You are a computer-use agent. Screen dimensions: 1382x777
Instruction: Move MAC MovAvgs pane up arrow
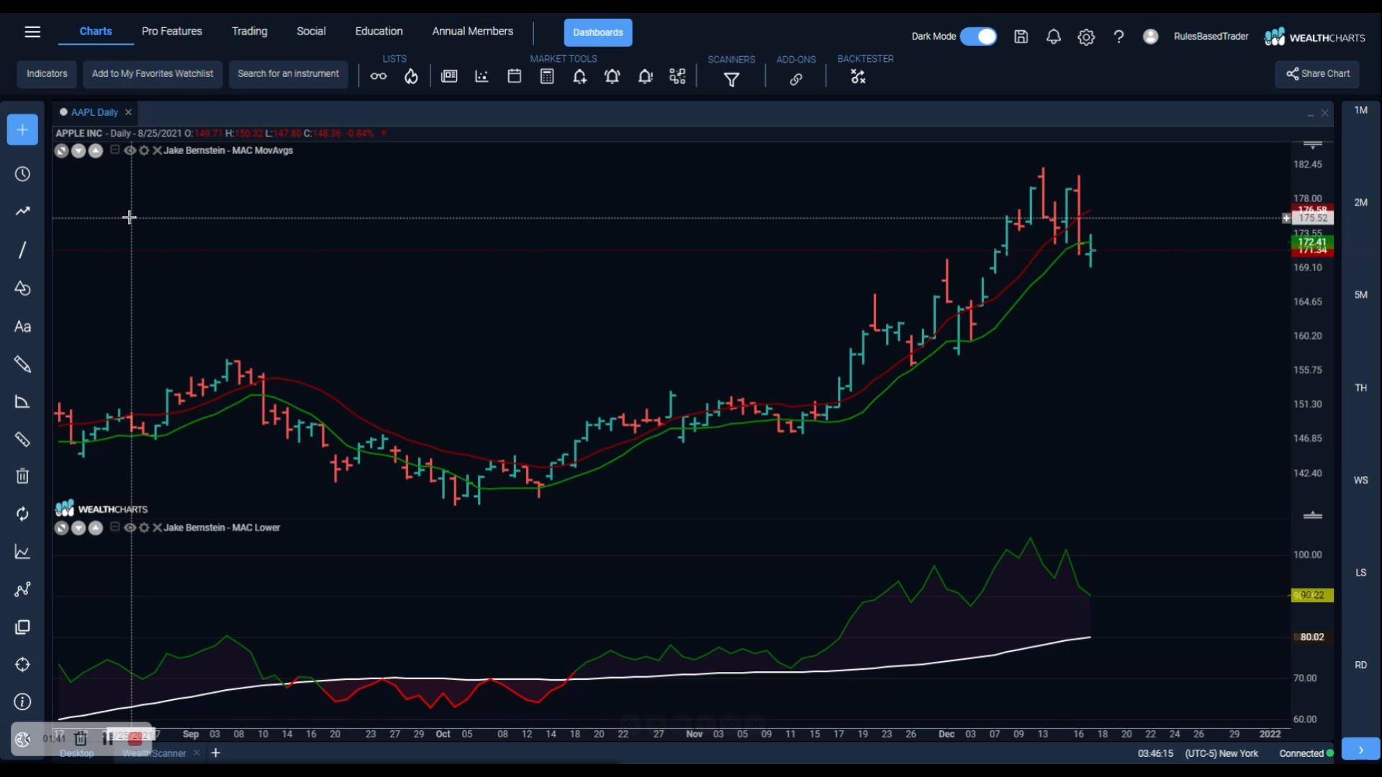coord(95,151)
